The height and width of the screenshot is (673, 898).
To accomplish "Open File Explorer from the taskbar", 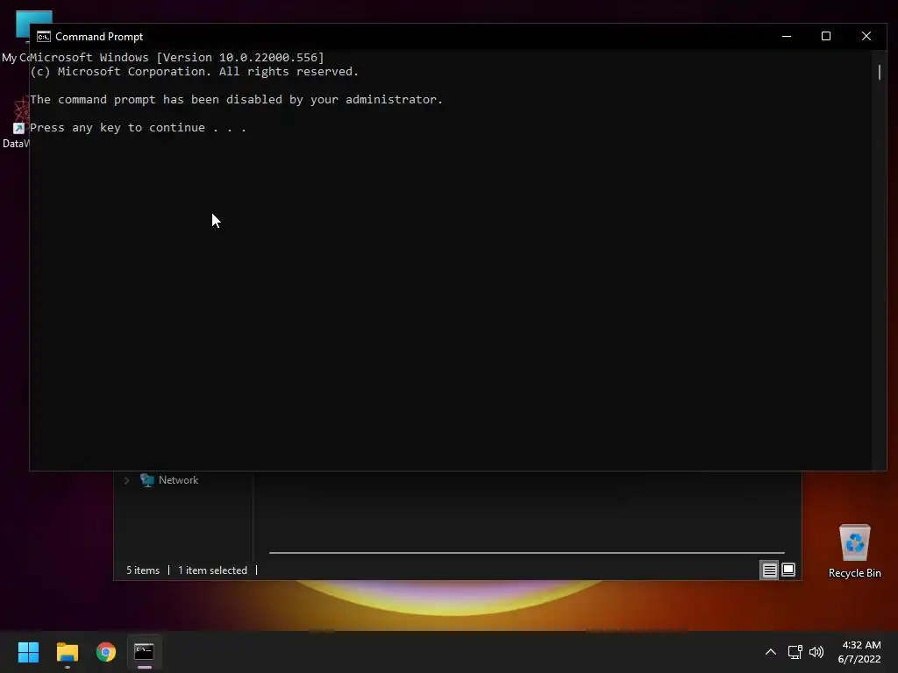I will coord(67,652).
